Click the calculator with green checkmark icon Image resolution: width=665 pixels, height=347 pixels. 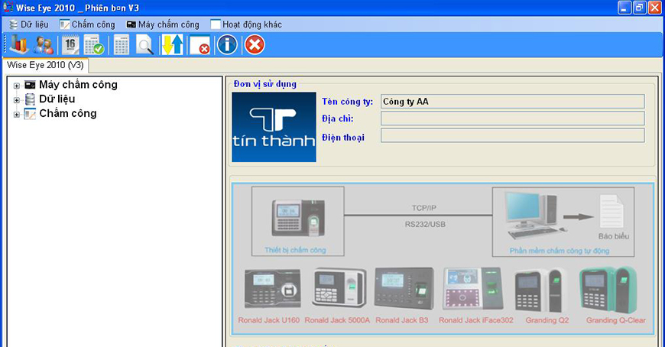point(94,44)
